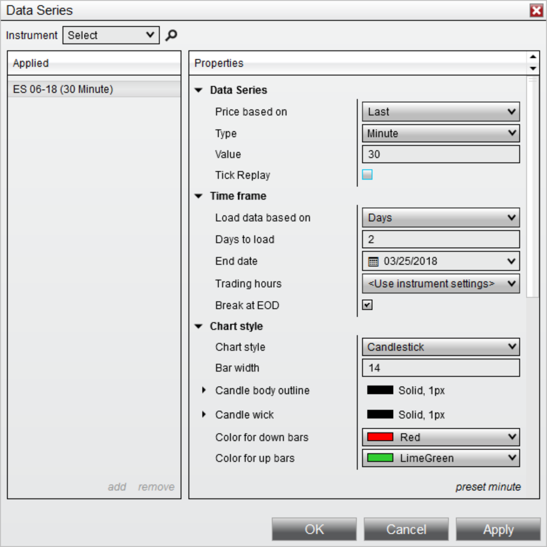Click the Load data based on label
The height and width of the screenshot is (547, 547).
pos(263,218)
